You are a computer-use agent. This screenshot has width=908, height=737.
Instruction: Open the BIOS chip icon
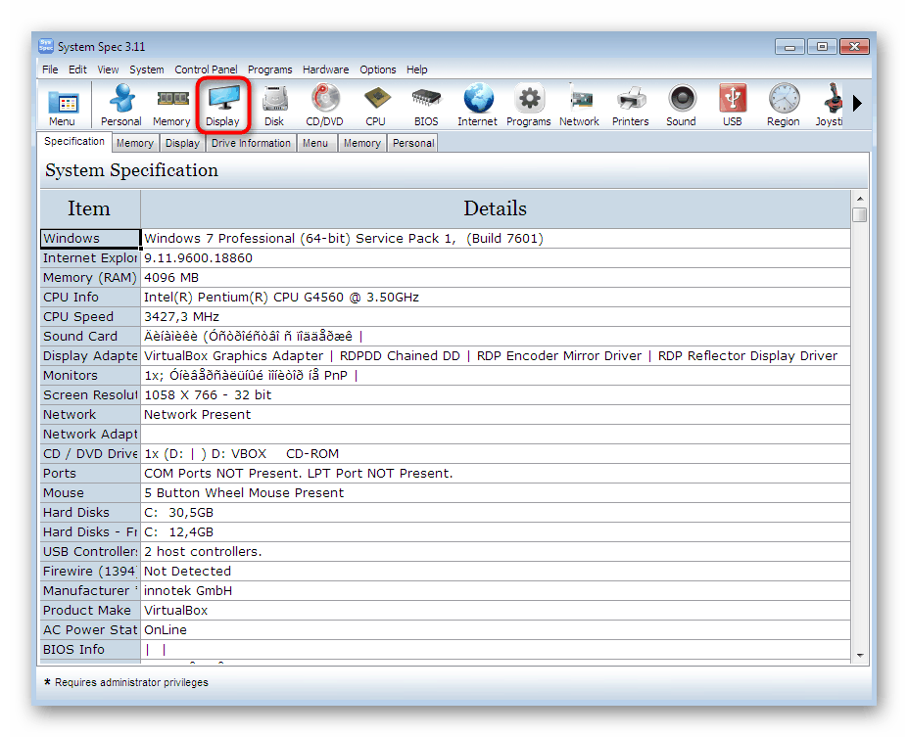tap(426, 106)
